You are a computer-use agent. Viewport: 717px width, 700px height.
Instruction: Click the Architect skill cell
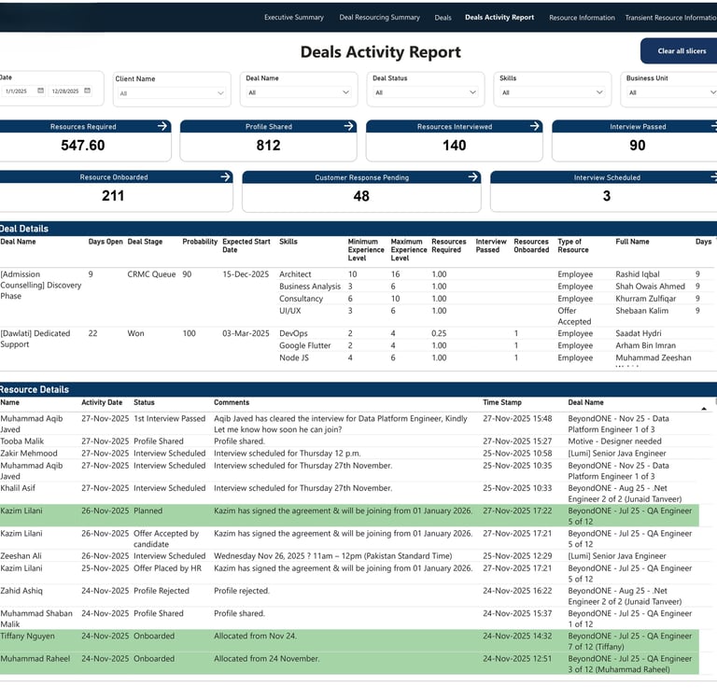295,274
